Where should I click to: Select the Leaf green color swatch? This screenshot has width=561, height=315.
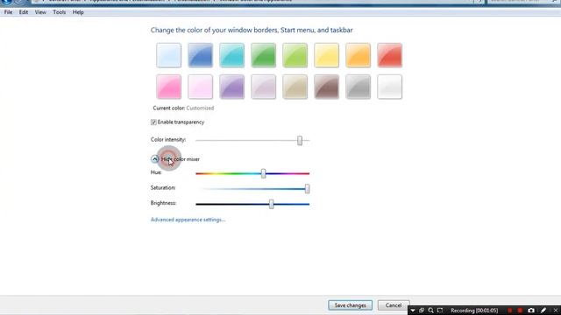[x=263, y=55]
